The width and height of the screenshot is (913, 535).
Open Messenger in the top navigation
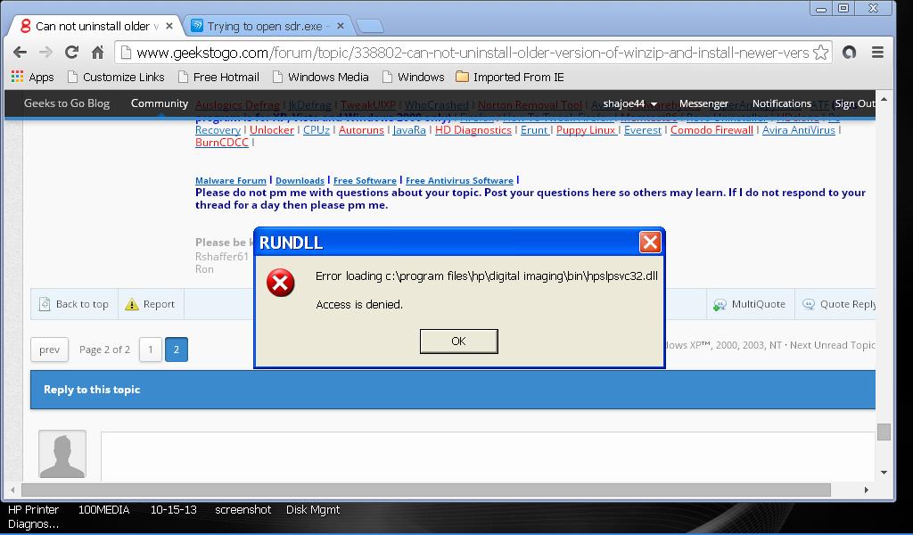pyautogui.click(x=703, y=103)
